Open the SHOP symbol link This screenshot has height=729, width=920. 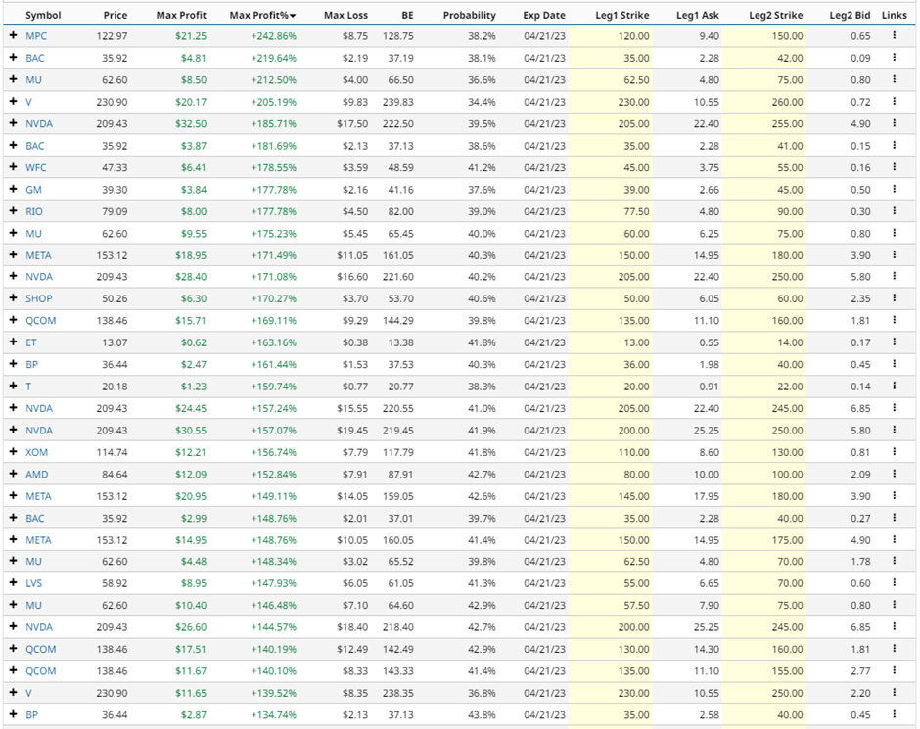pyautogui.click(x=39, y=298)
